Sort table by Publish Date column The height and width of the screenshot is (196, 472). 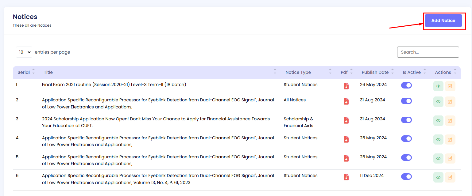[x=375, y=72]
